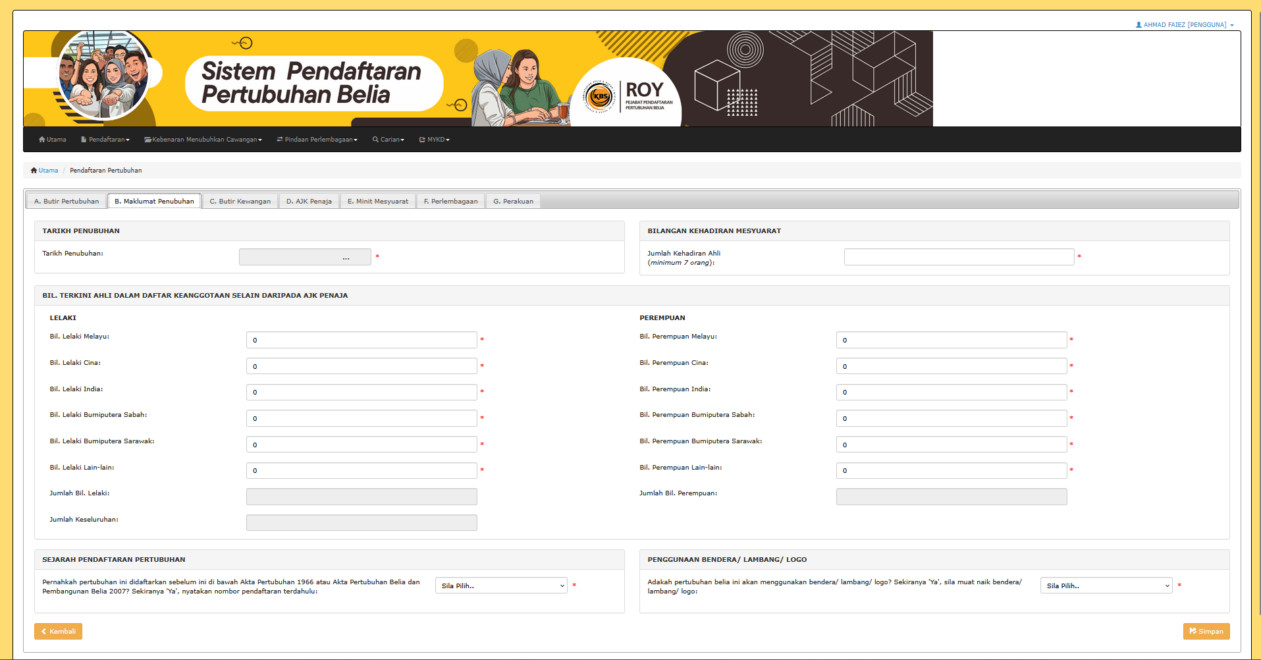This screenshot has height=660, width=1261.
Task: Click the Bil. Perempuan Lain-lain field
Action: coord(952,470)
